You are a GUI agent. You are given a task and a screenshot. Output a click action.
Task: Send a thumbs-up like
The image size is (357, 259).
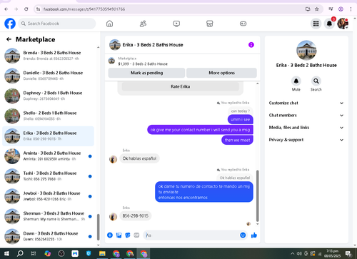click(x=254, y=235)
